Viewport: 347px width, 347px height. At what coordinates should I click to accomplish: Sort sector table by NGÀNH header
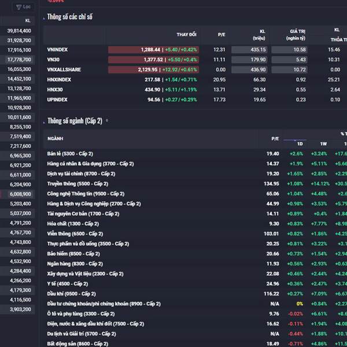[x=55, y=139]
